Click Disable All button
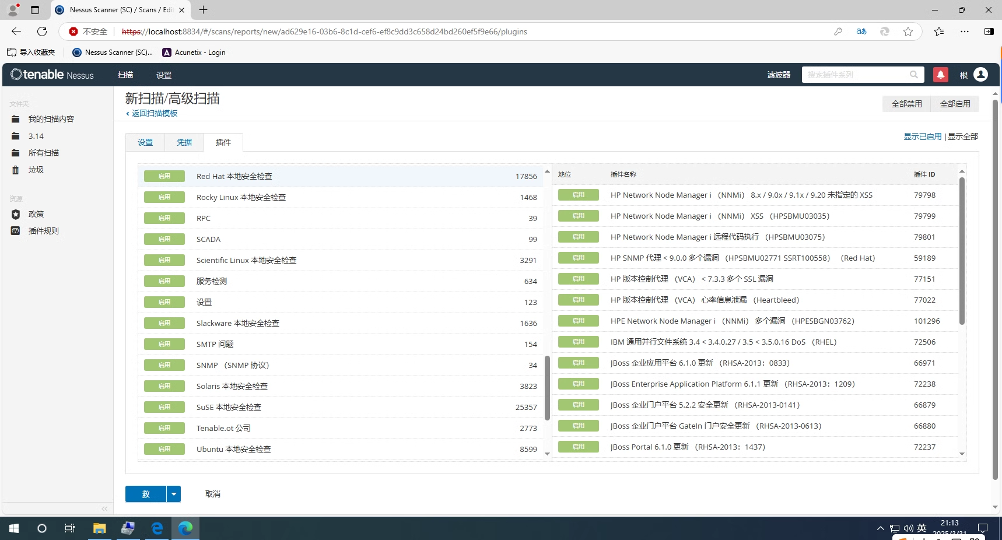This screenshot has width=1002, height=540. coord(907,104)
